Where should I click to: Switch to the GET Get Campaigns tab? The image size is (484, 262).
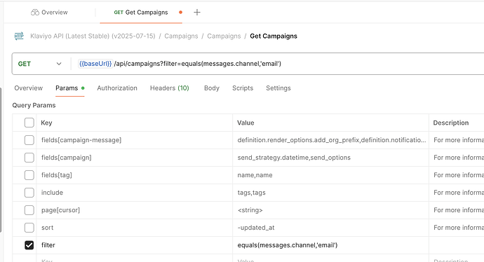click(141, 13)
